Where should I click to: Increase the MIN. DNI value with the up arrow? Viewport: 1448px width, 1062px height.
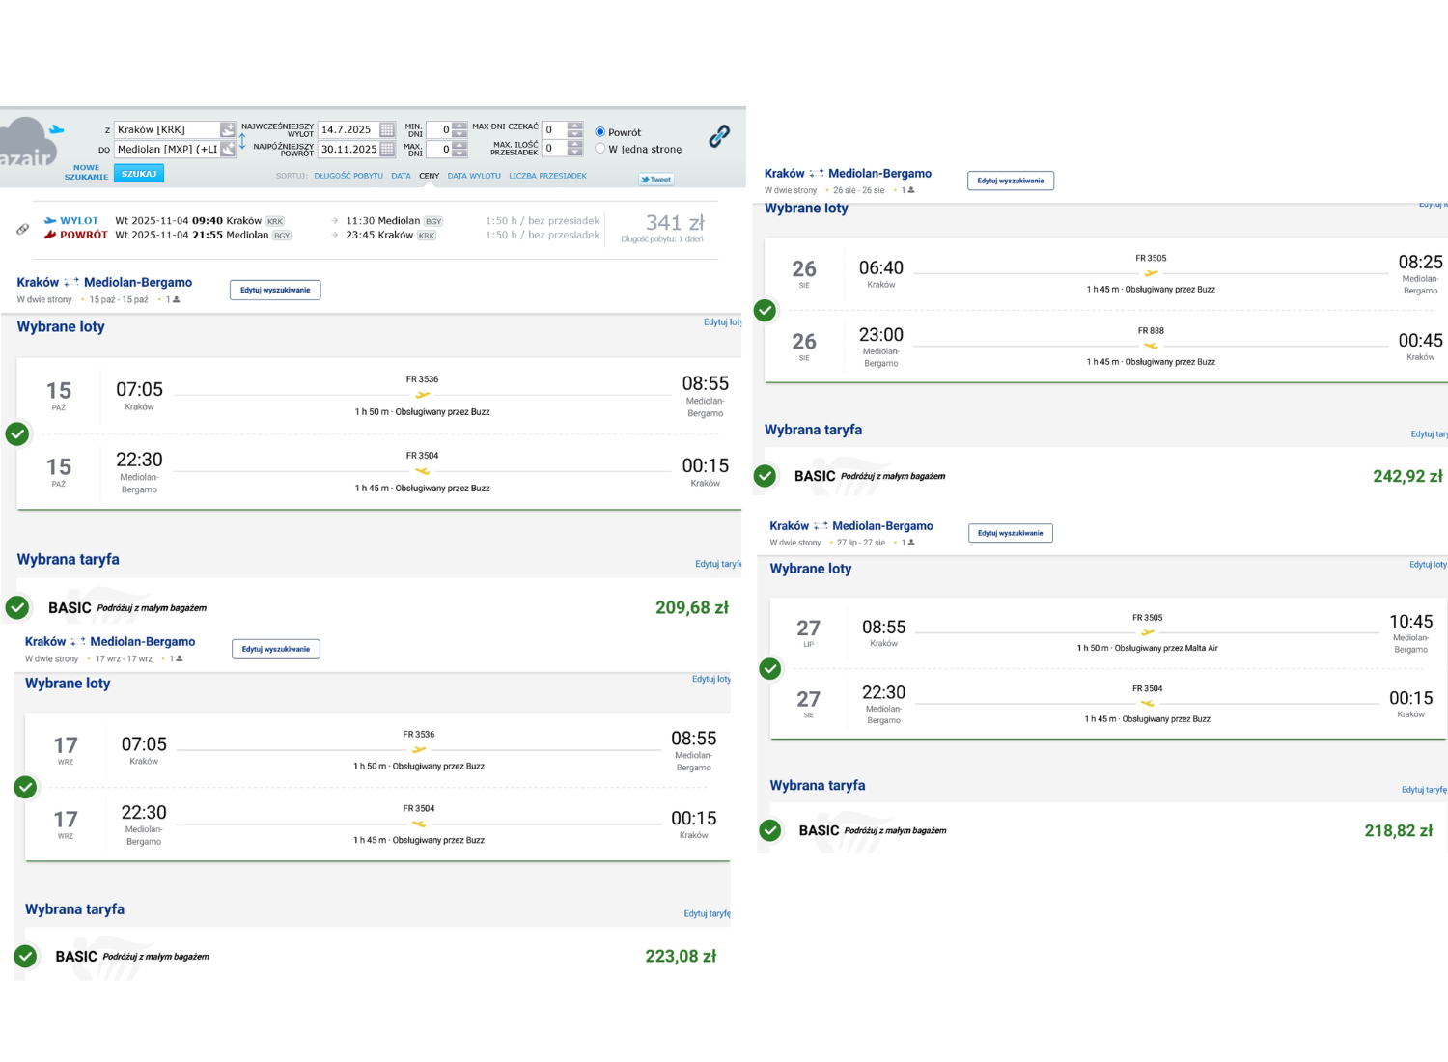click(x=459, y=126)
